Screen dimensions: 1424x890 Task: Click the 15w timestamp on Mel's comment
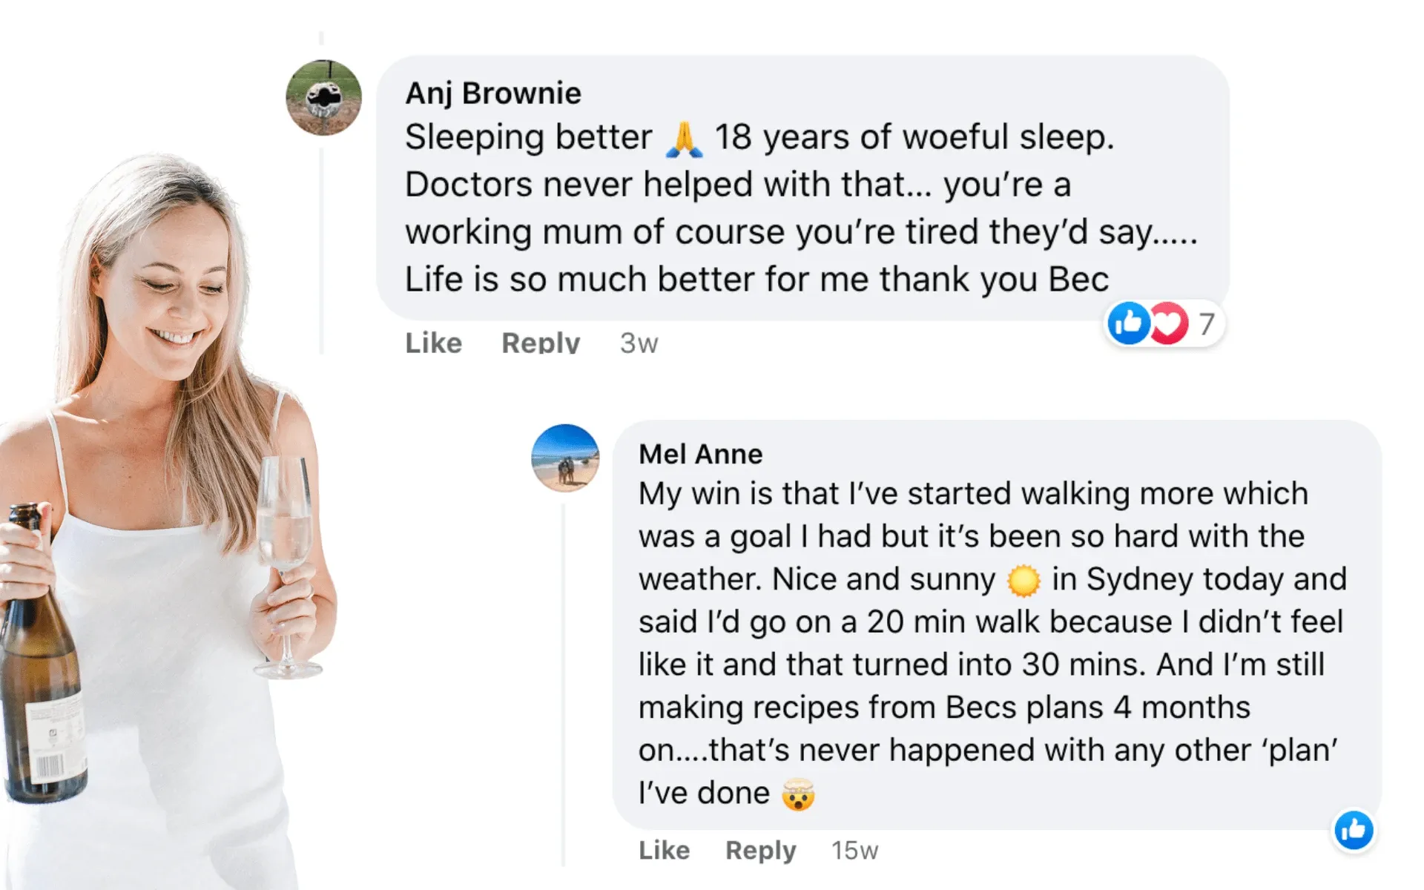[854, 850]
